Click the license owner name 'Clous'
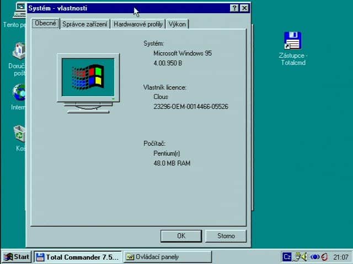353x264 pixels. pyautogui.click(x=161, y=97)
